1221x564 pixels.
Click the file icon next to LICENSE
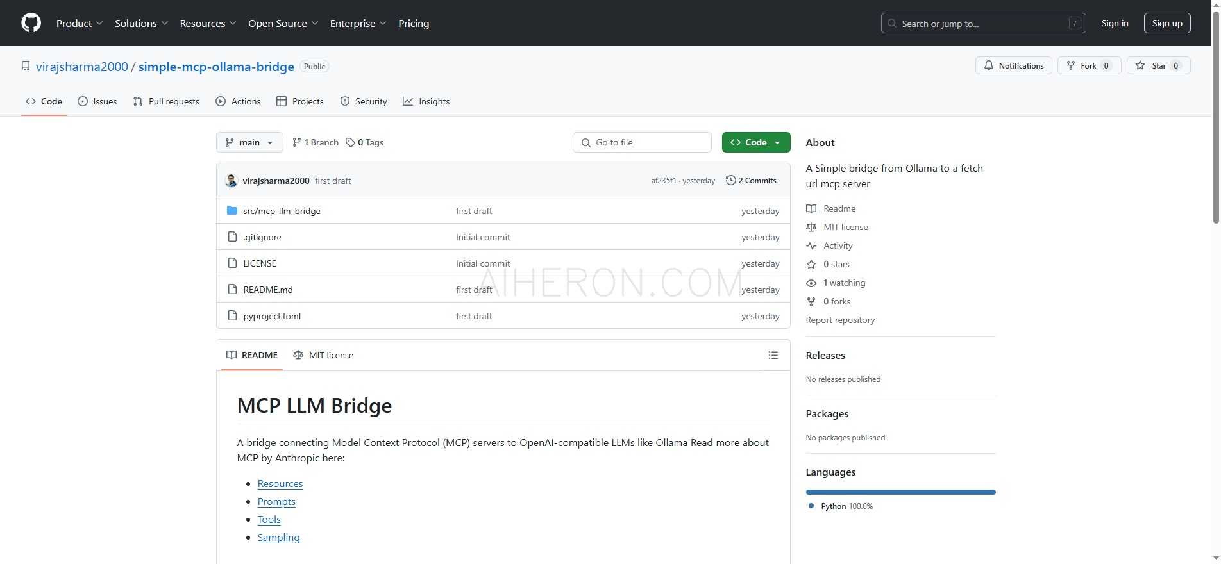(233, 263)
